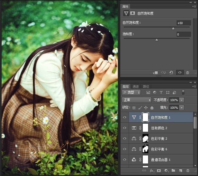Image resolution: width=198 pixels, height=176 pixels.
Task: Click the clip-to-layer icon in Properties
Action: (x=155, y=73)
